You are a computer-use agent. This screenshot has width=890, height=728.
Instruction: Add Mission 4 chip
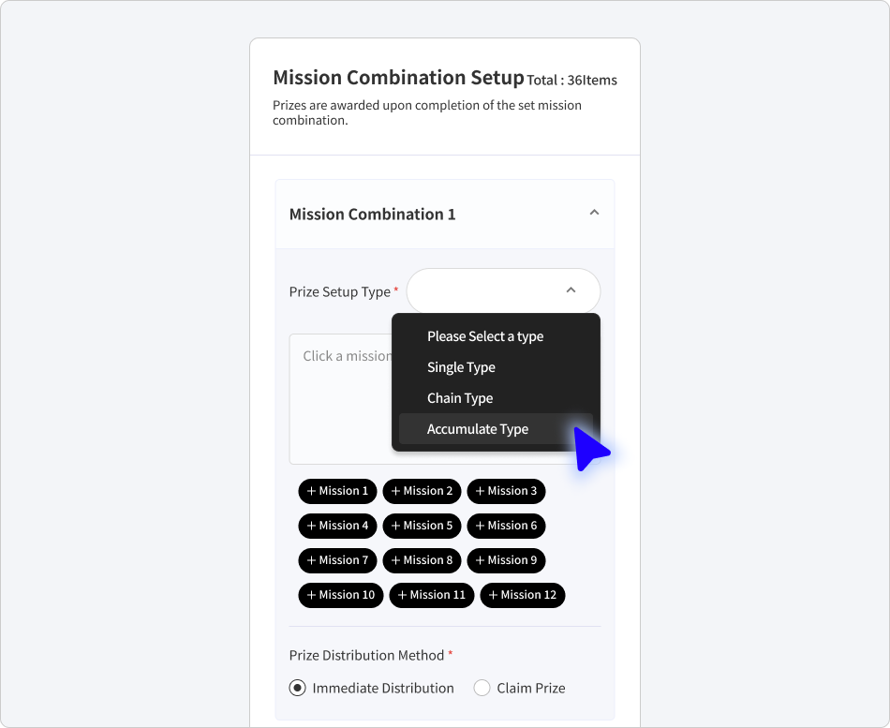(337, 526)
